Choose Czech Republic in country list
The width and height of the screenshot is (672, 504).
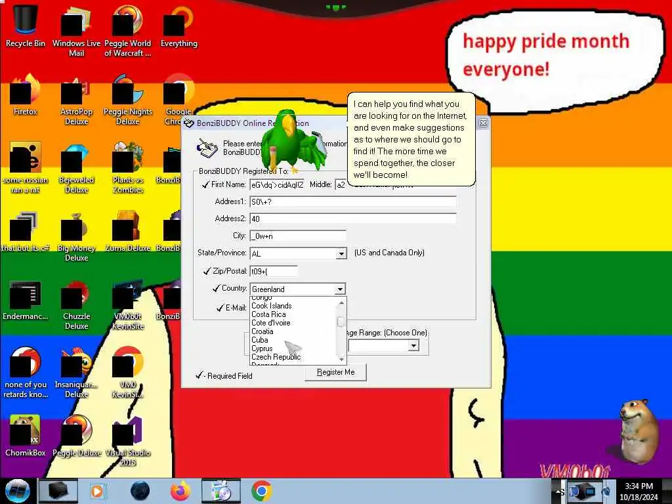(x=276, y=357)
